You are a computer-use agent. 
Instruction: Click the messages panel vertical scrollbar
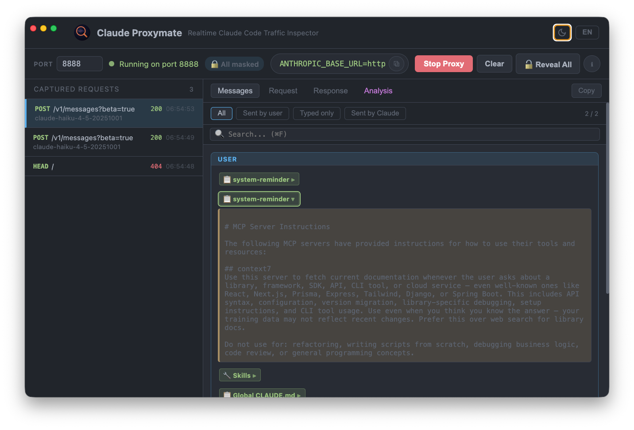point(607,198)
